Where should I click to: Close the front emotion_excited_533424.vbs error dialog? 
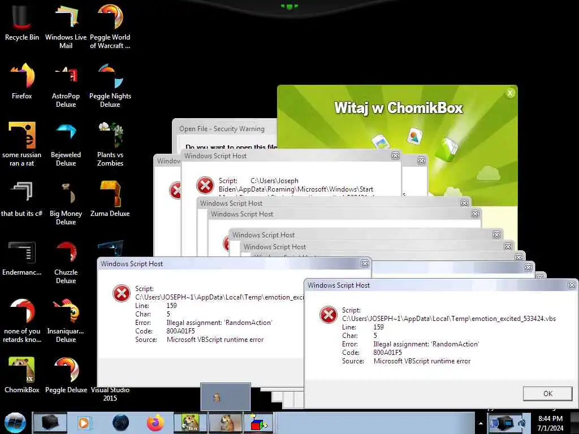pyautogui.click(x=572, y=285)
